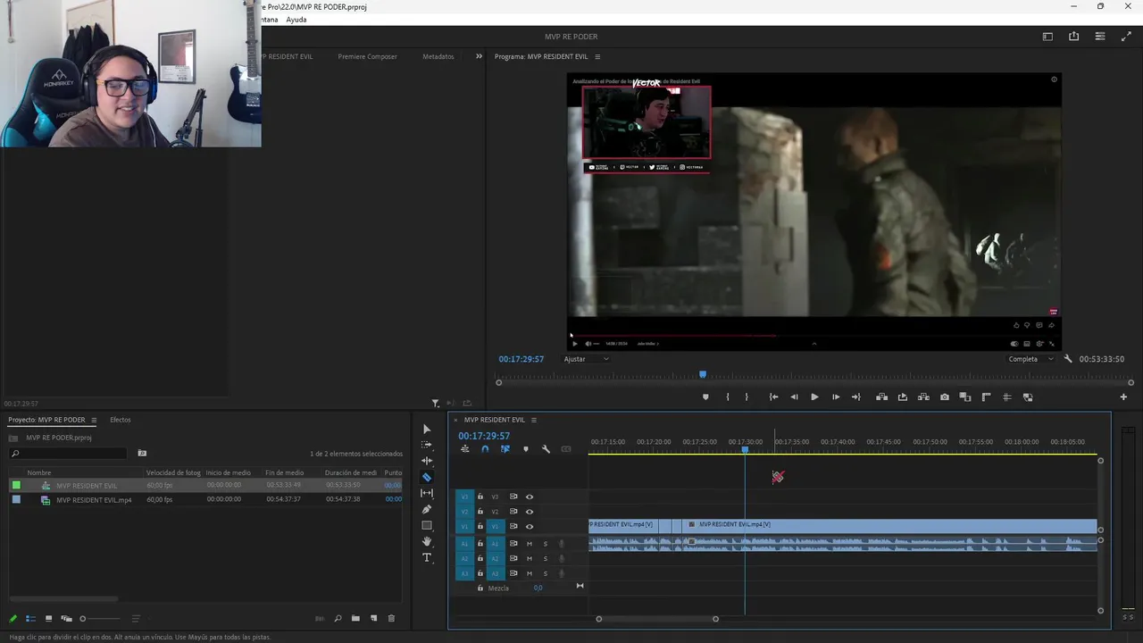The image size is (1143, 643).
Task: Hide video track V3 eye
Action: pos(530,497)
